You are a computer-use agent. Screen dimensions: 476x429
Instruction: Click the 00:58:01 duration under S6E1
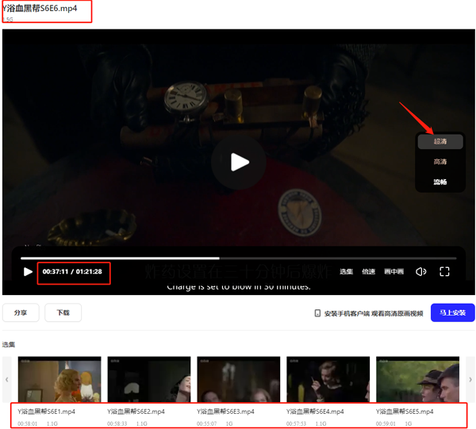[27, 423]
